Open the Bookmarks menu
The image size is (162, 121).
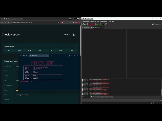pos(93,21)
